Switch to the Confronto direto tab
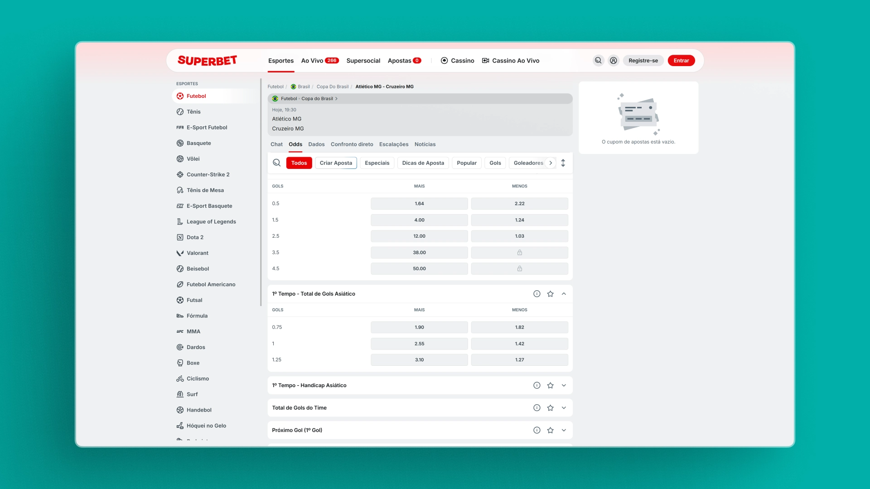870x489 pixels. click(352, 144)
